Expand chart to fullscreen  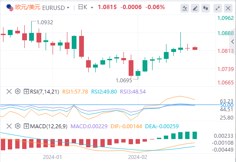pos(218,8)
